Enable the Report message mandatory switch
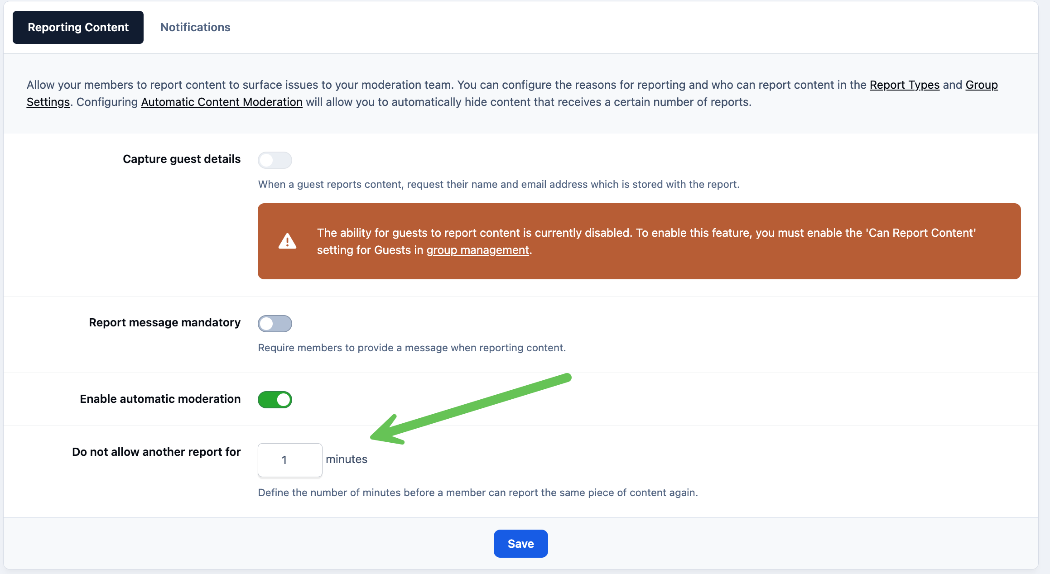Viewport: 1050px width, 574px height. [x=275, y=323]
